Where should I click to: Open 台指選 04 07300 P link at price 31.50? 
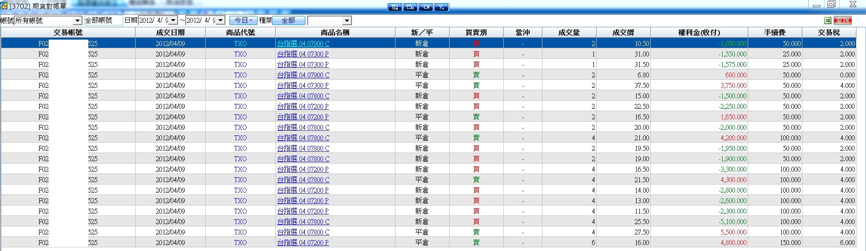pyautogui.click(x=303, y=64)
